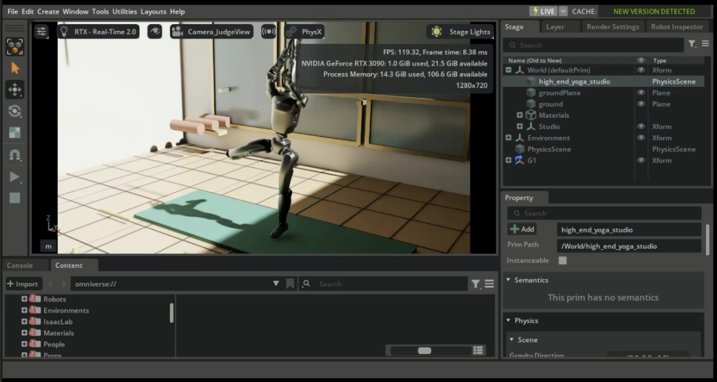Toggle visibility of World prim
The image size is (717, 382).
pos(641,70)
